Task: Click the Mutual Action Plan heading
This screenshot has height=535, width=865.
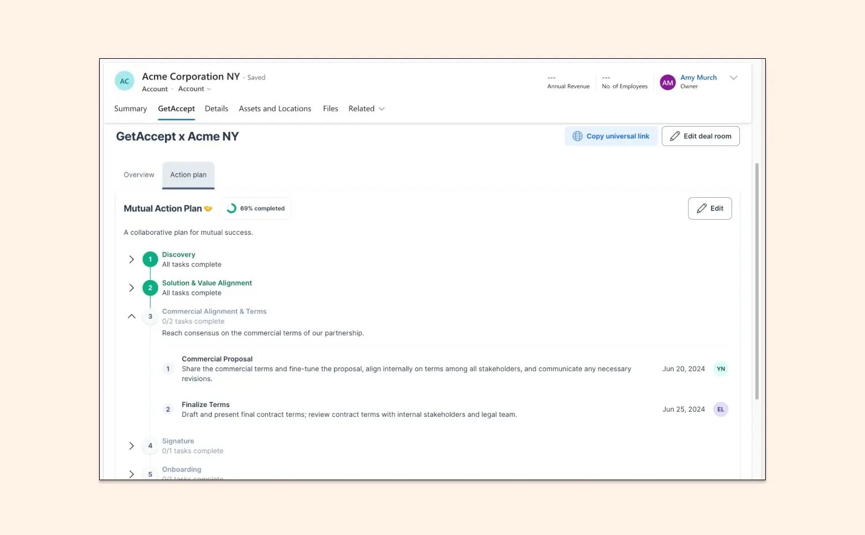Action: pos(163,209)
